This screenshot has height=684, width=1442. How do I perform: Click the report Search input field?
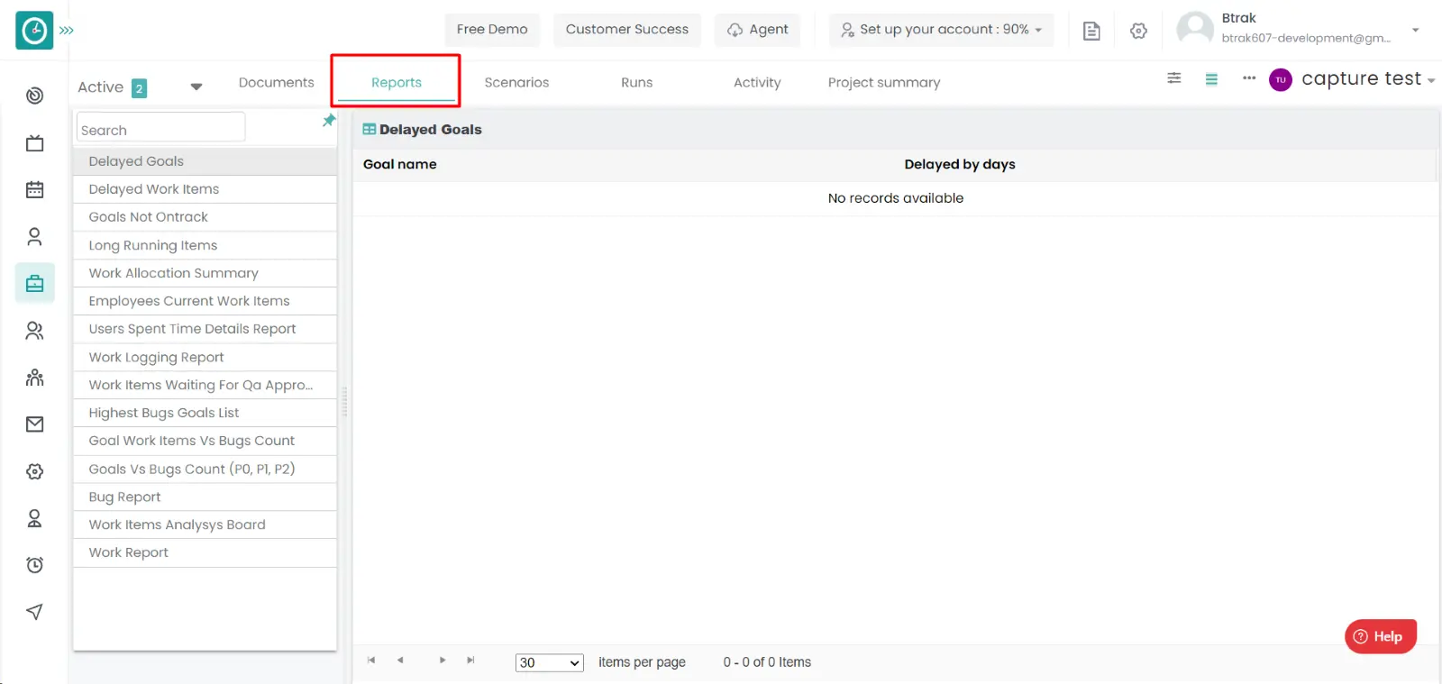point(160,130)
